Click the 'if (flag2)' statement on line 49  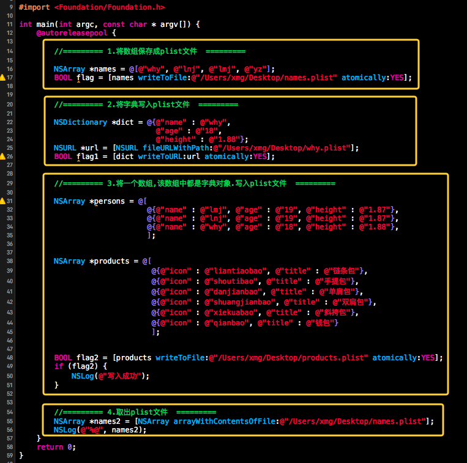coord(77,366)
